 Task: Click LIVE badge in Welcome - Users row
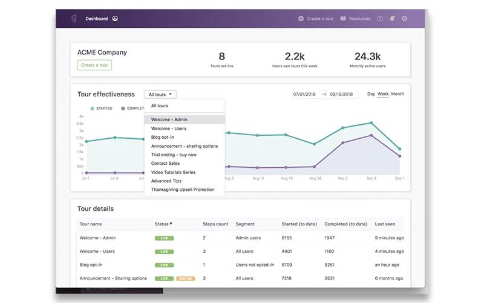pos(164,251)
